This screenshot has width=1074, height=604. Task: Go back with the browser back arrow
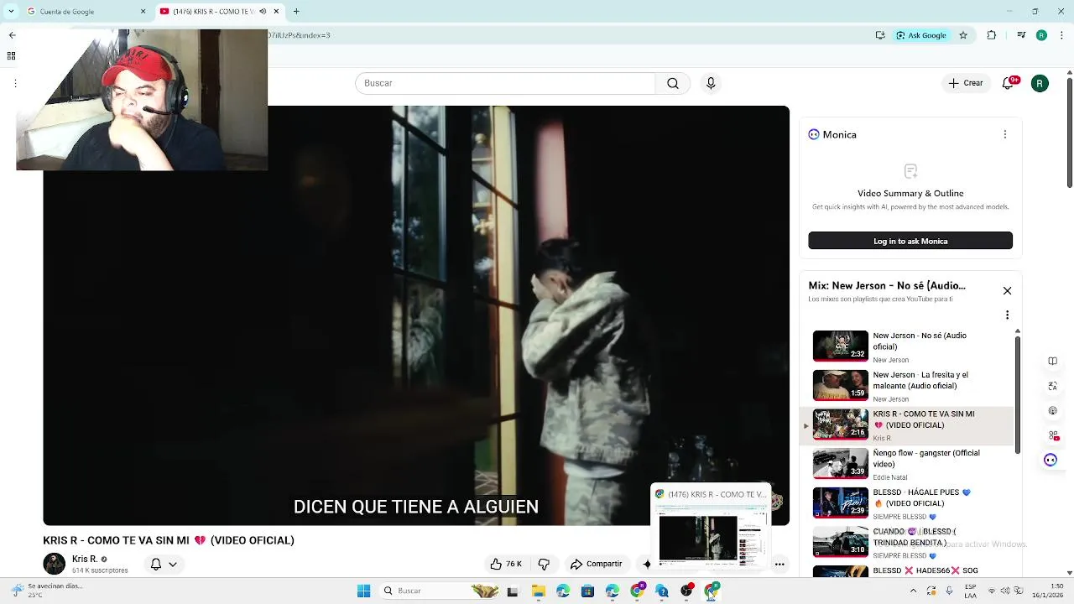(x=12, y=35)
